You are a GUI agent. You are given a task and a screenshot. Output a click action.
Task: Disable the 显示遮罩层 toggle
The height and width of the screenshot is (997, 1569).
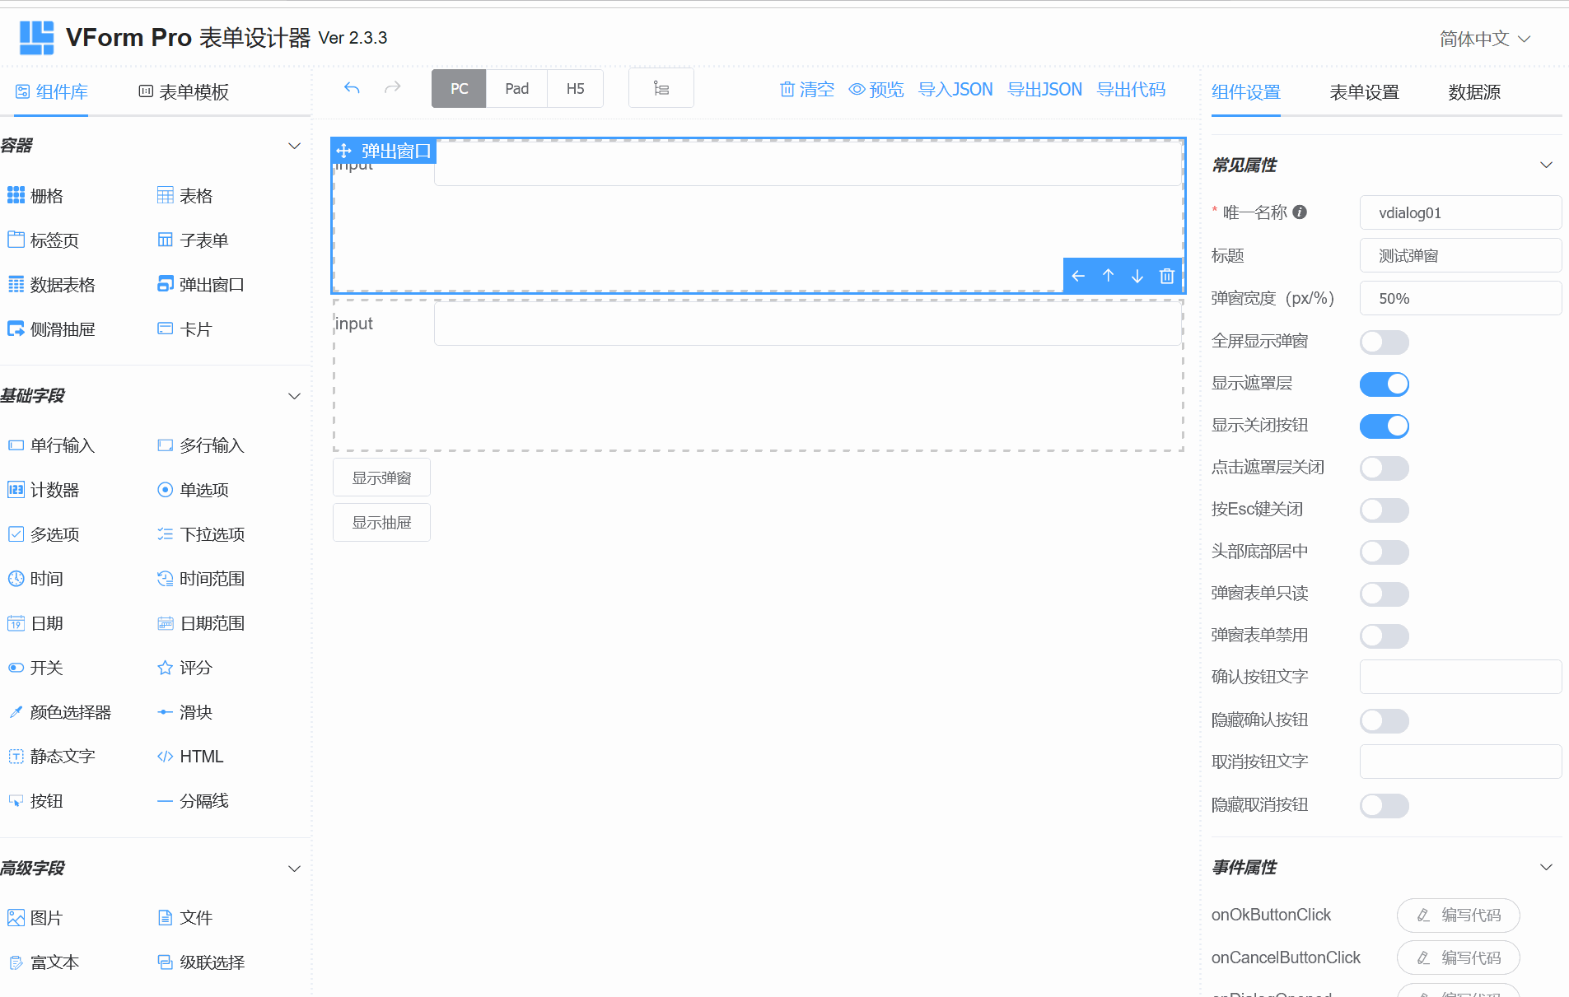point(1384,384)
